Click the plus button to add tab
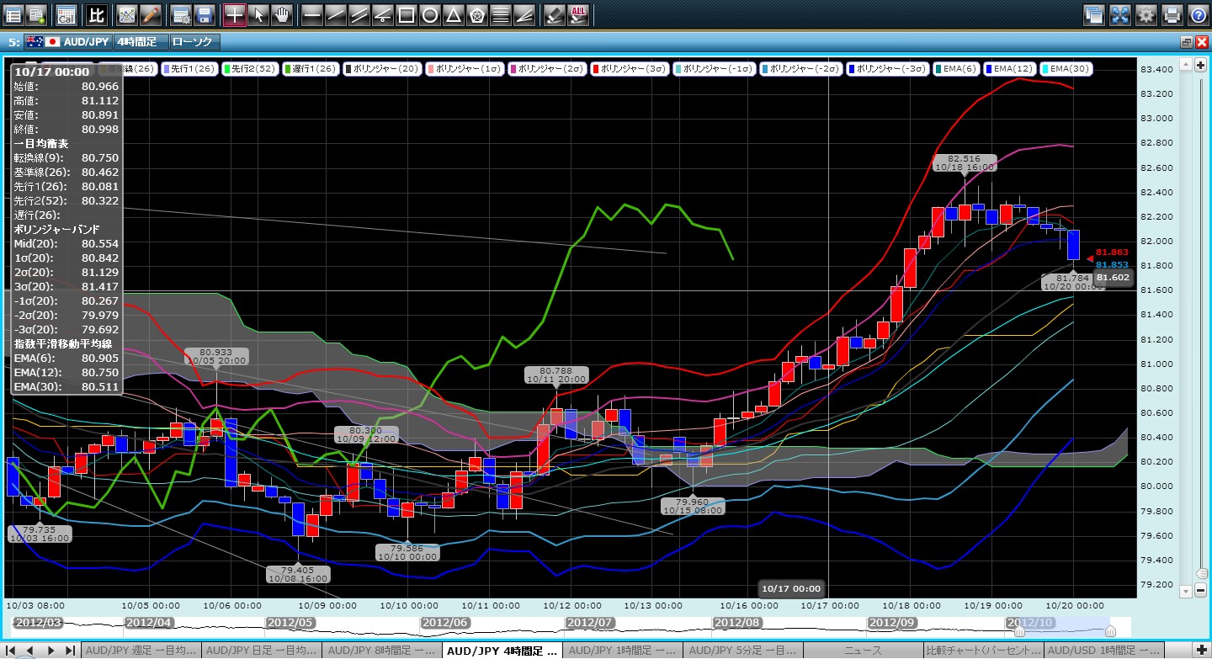 [x=1202, y=651]
